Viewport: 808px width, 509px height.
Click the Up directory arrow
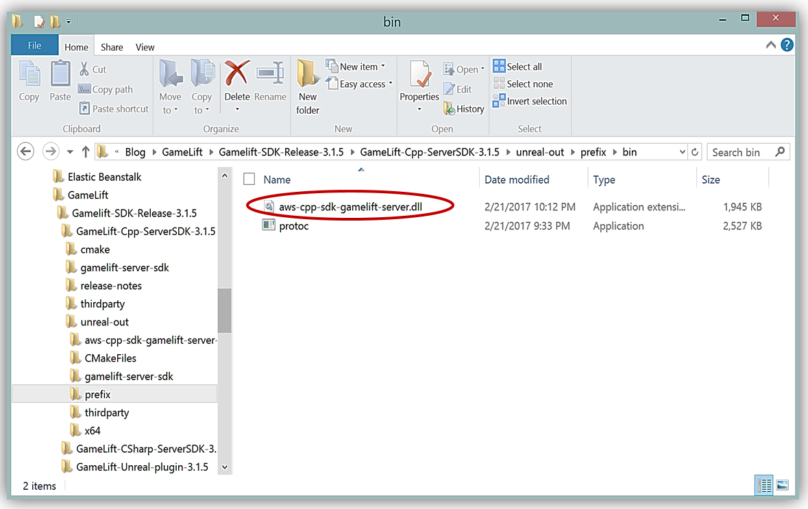tap(86, 152)
